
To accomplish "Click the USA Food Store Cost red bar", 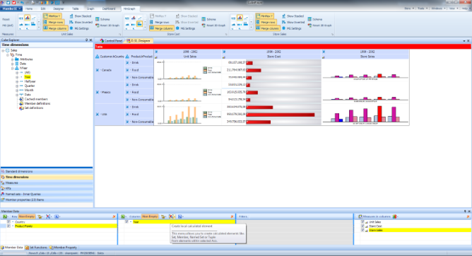I will click(x=281, y=115).
